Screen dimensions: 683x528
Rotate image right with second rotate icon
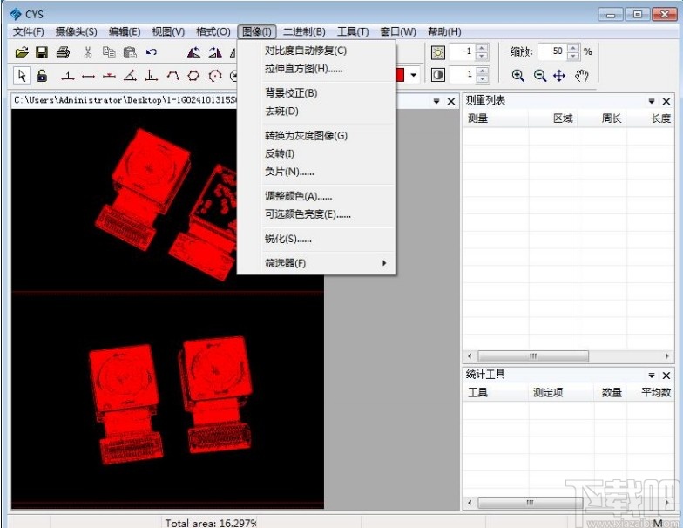point(214,52)
